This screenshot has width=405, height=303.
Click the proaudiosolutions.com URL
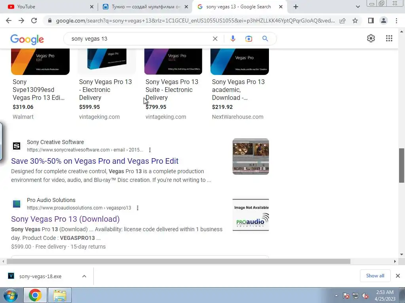point(79,208)
